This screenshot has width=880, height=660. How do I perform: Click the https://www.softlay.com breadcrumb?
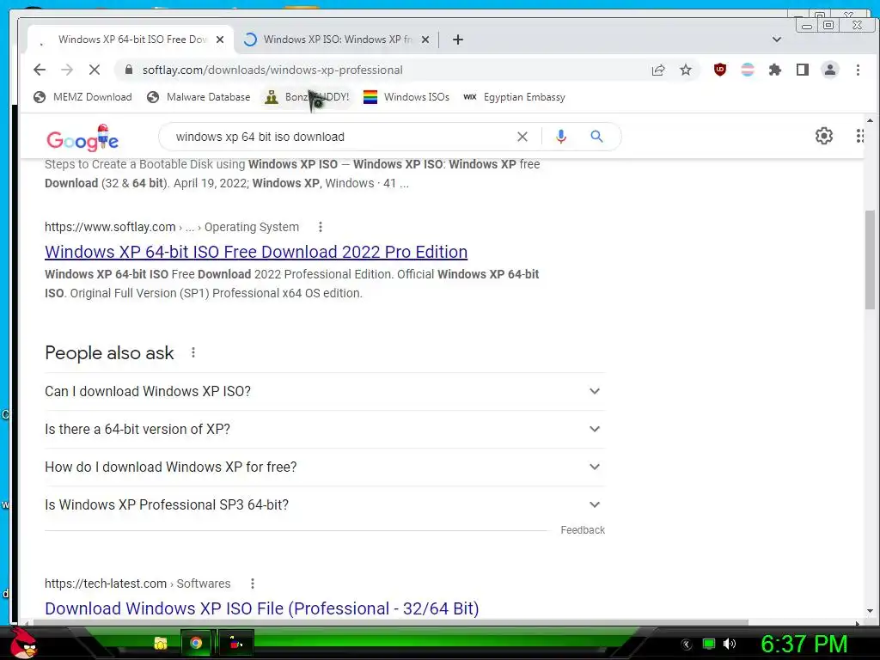pyautogui.click(x=110, y=227)
